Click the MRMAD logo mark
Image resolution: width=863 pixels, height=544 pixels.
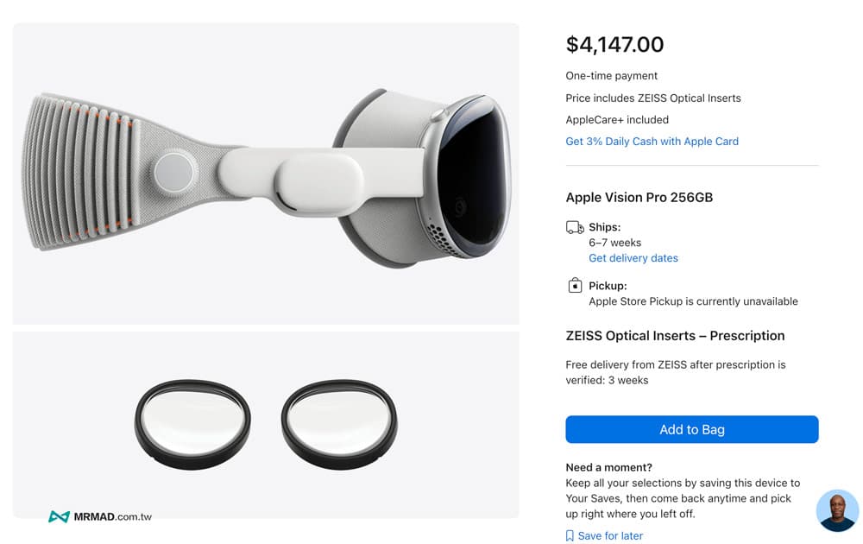pyautogui.click(x=59, y=516)
